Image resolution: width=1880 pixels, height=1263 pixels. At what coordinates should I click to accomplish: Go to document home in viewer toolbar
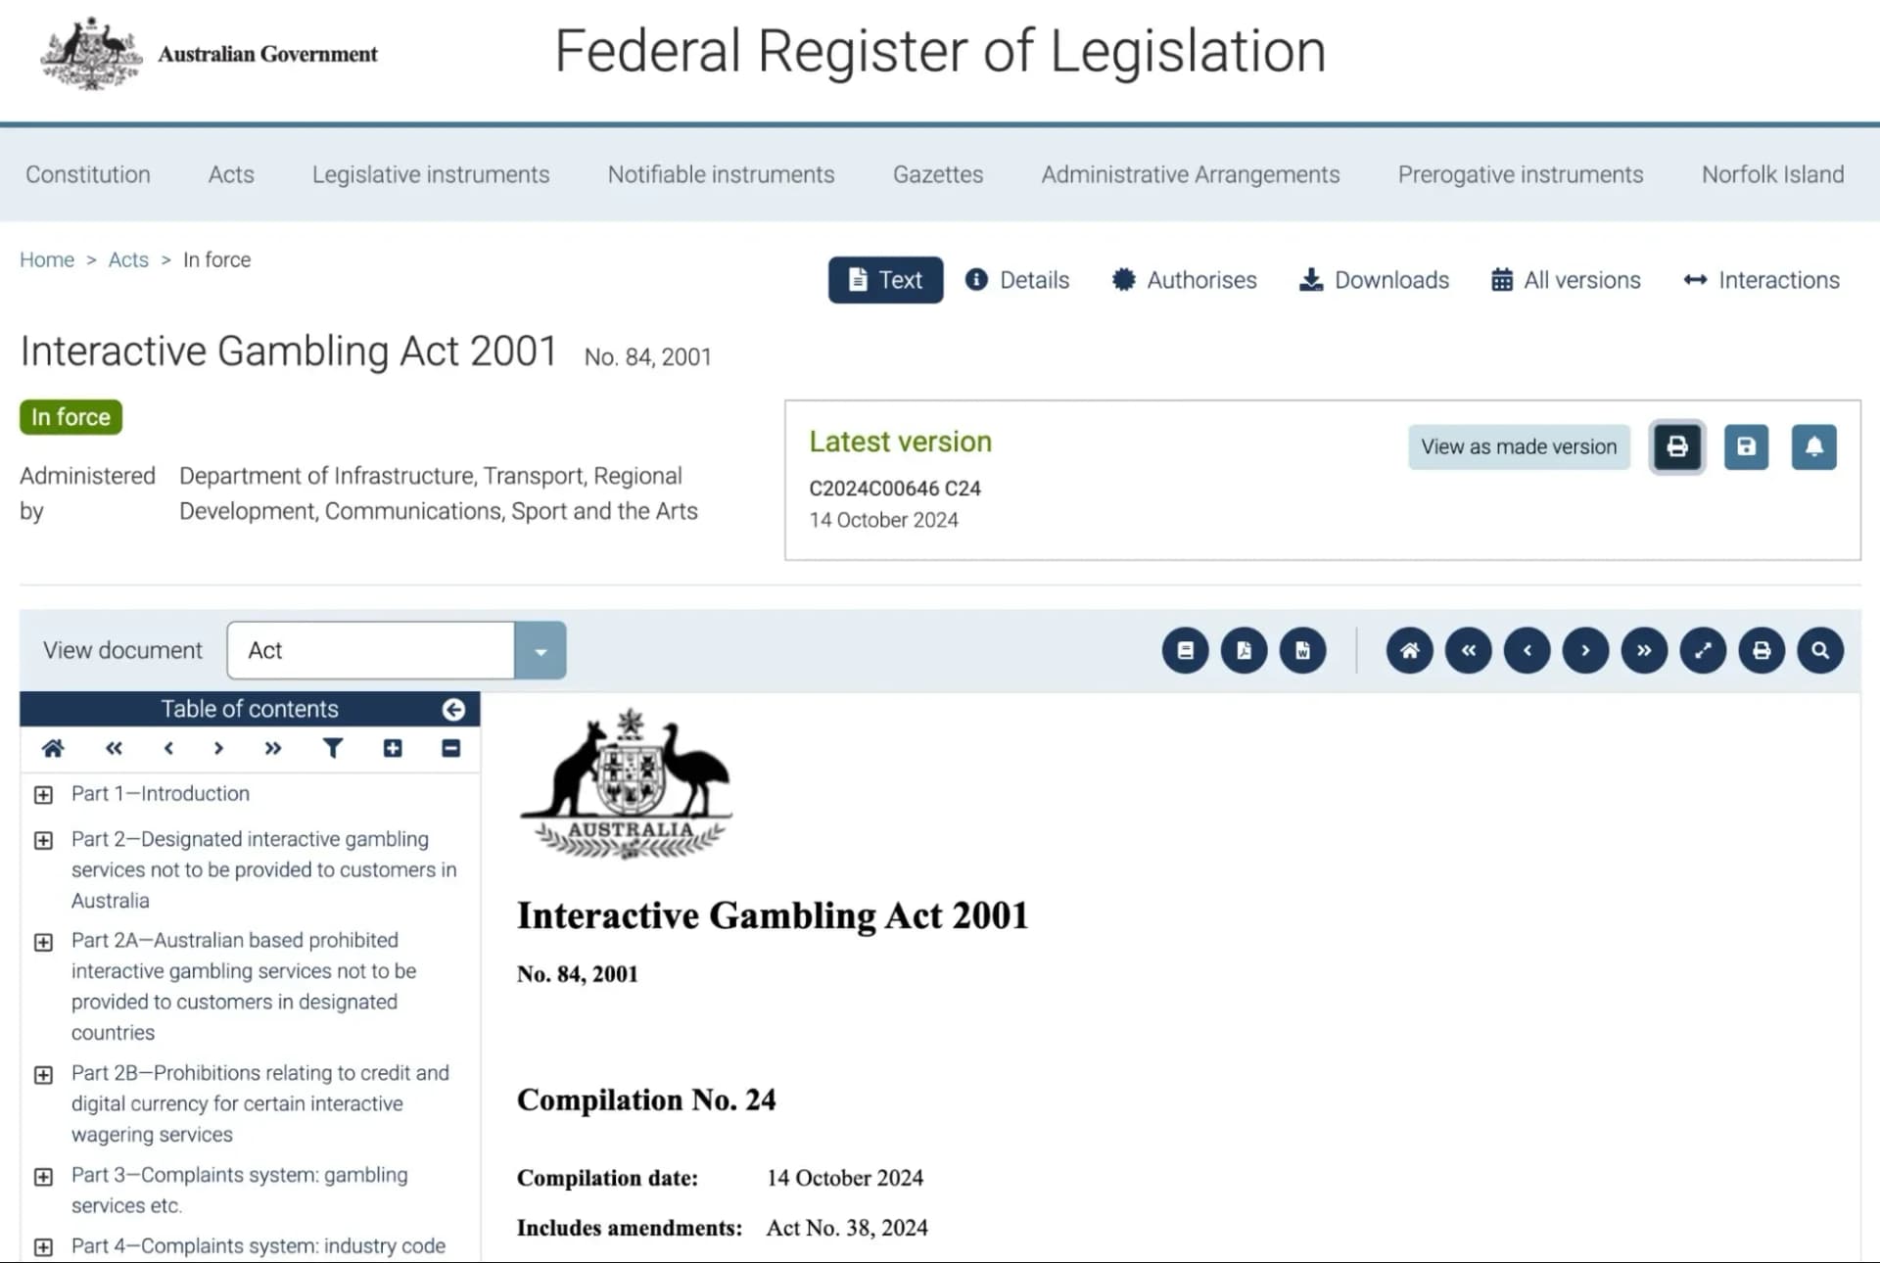click(x=1409, y=650)
